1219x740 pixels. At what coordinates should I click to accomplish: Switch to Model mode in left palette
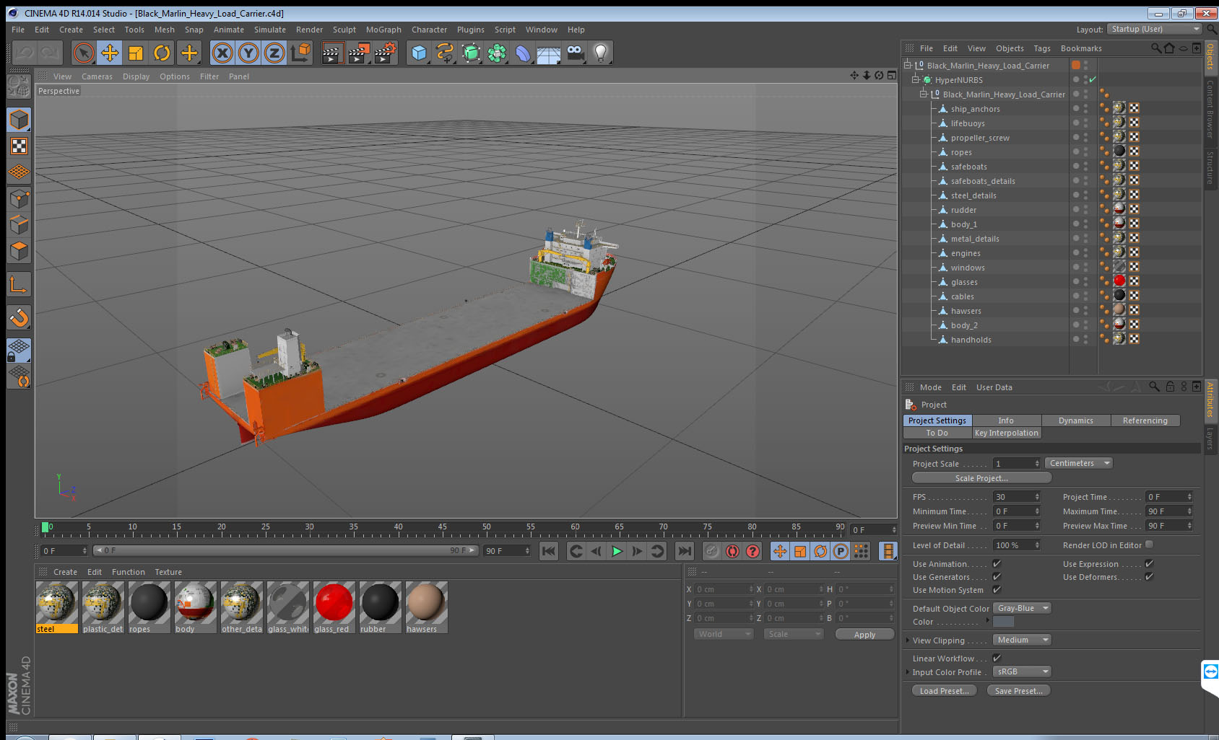(19, 120)
